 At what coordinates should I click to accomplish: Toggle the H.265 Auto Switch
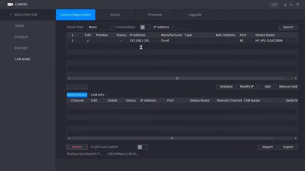(142, 147)
